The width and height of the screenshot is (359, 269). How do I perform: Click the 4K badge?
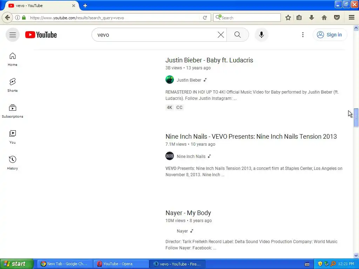click(x=169, y=108)
